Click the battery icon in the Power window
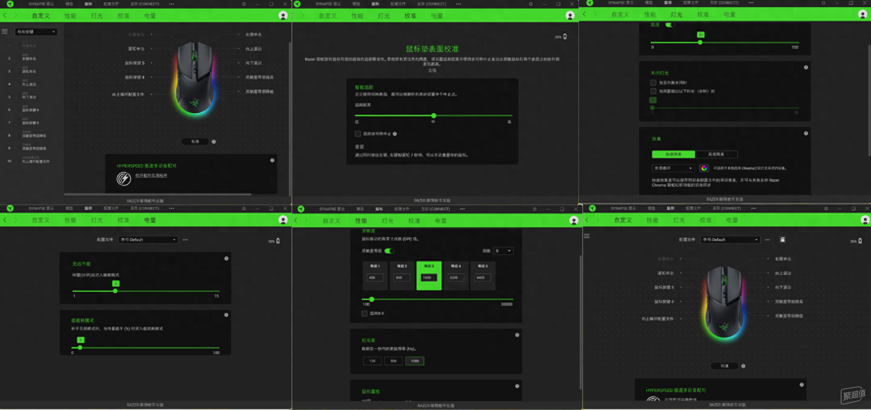The image size is (871, 410). coord(278,241)
